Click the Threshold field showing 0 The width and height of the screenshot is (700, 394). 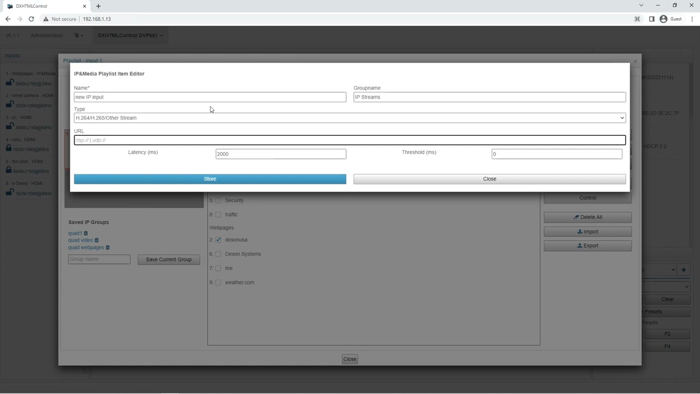(x=556, y=154)
